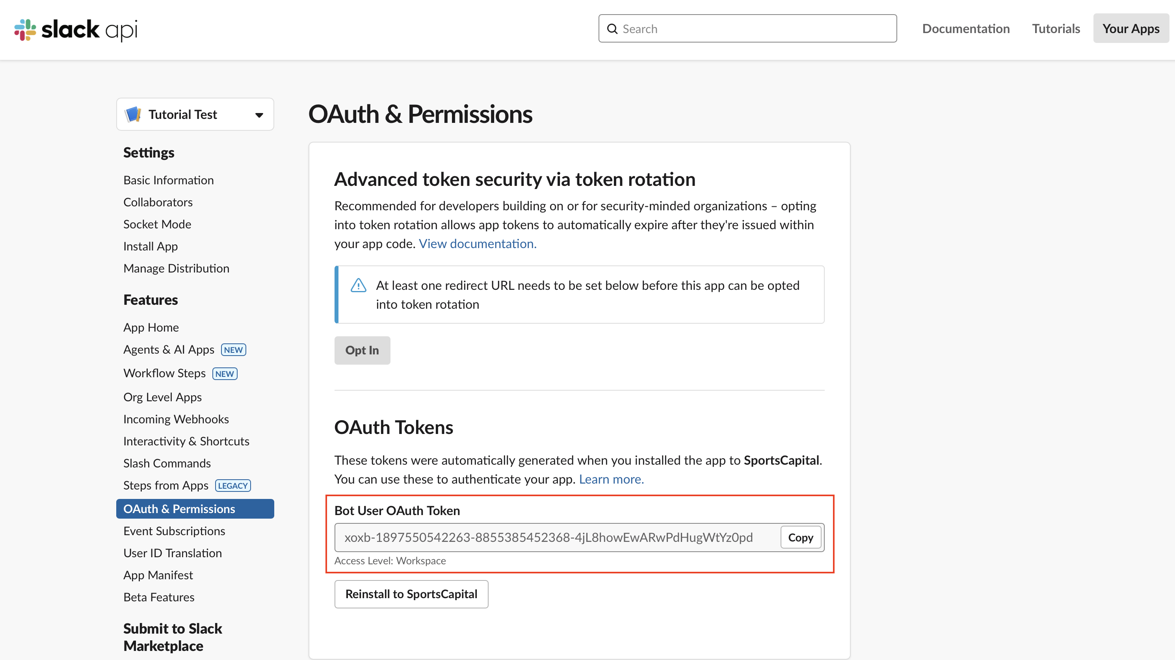Select Incoming Webhooks in the sidebar

pyautogui.click(x=176, y=419)
